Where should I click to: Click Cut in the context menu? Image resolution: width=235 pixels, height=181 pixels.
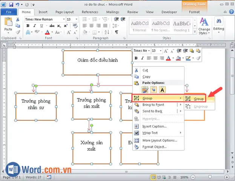click(158, 70)
